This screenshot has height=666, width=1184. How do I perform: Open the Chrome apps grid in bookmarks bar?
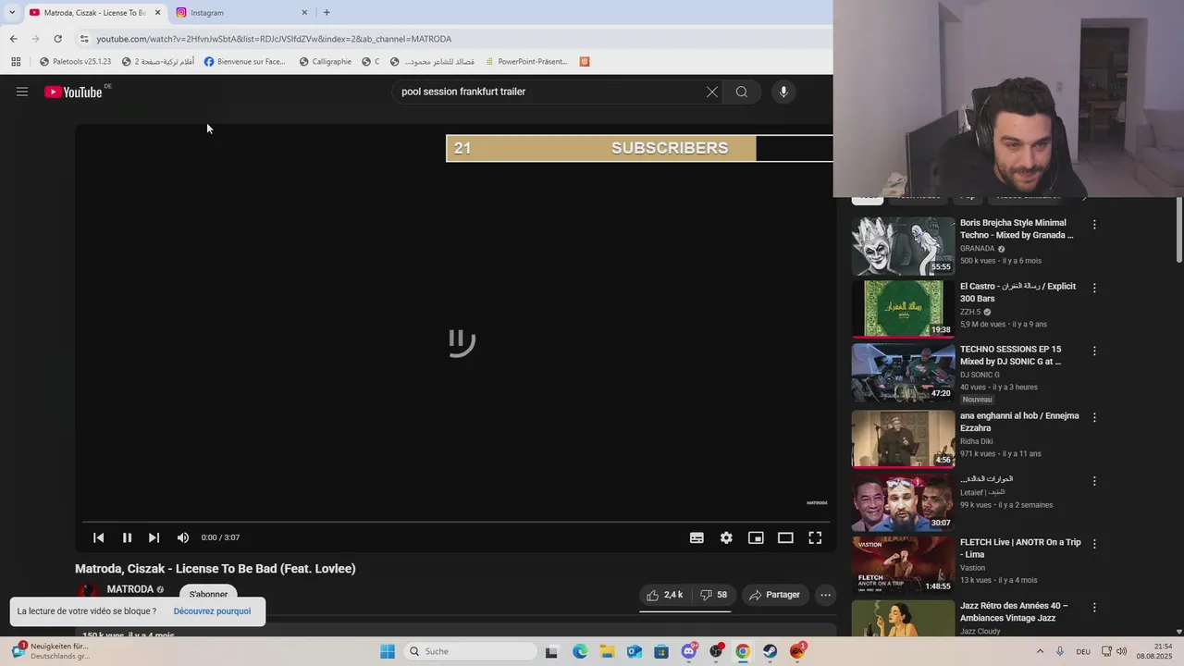point(16,62)
